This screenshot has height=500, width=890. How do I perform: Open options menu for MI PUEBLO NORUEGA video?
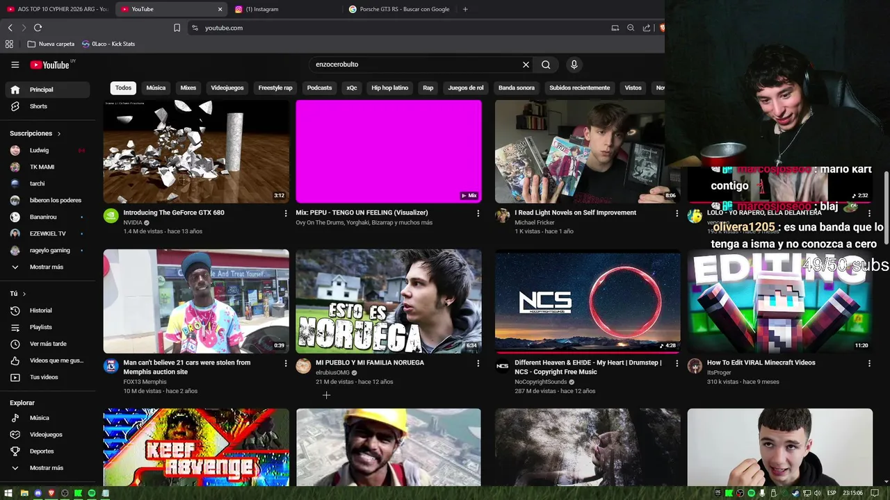coord(478,363)
